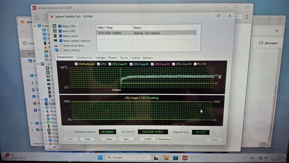Switch to the Clocks tab

[x=124, y=58]
